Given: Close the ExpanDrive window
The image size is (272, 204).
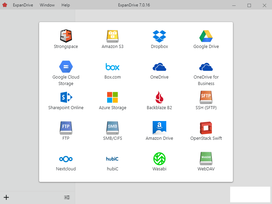Looking at the screenshot, I should 265,5.
